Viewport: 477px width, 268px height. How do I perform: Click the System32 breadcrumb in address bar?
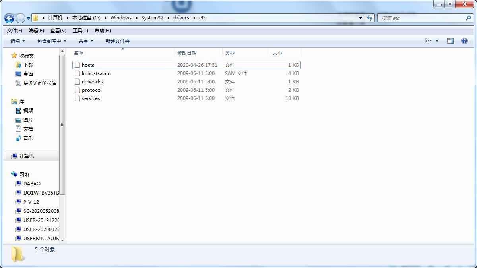click(x=152, y=18)
